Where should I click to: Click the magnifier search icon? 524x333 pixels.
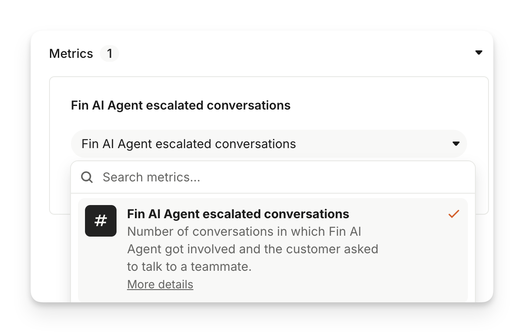87,177
